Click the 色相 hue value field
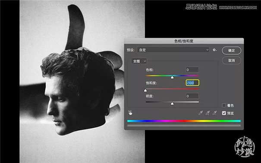The width and height of the screenshot is (261, 163). (x=192, y=70)
